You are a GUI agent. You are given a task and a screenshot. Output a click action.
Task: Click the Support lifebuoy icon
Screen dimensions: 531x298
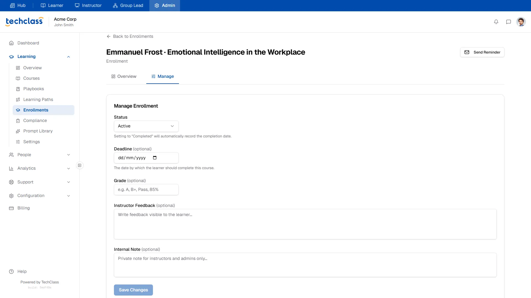click(x=11, y=182)
